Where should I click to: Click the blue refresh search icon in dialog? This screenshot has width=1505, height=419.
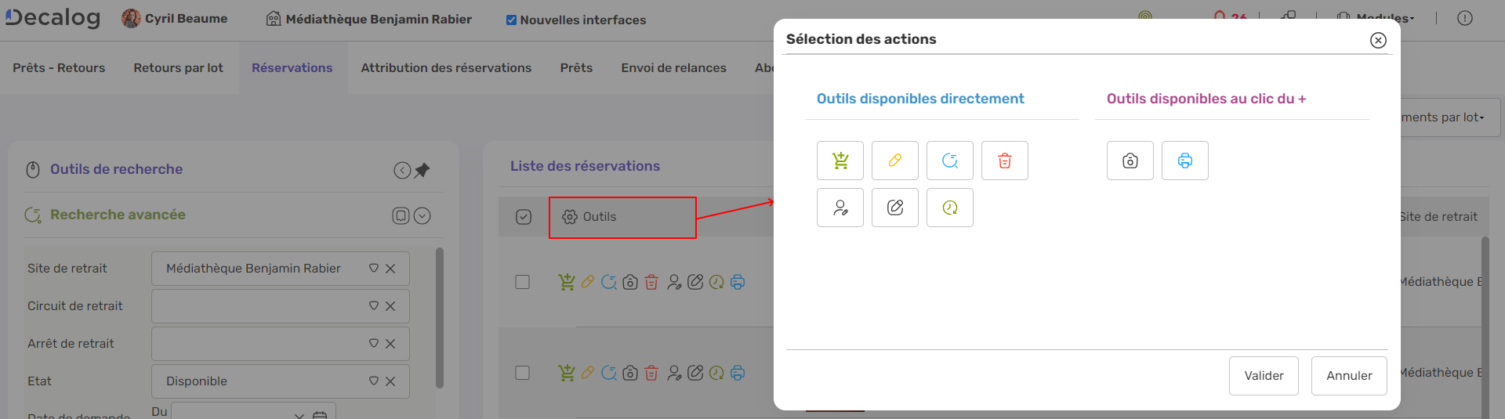949,161
